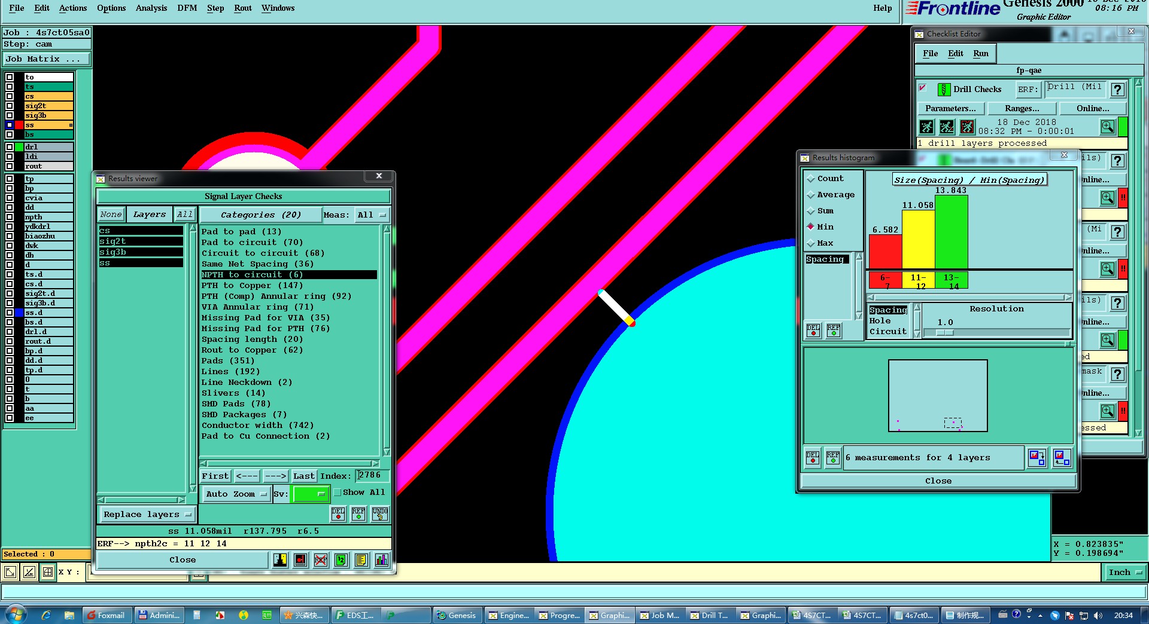1149x624 pixels.
Task: Open the Analysis menu
Action: point(151,8)
